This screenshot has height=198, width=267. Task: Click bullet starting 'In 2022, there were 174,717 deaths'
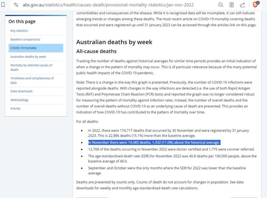coord(168,133)
